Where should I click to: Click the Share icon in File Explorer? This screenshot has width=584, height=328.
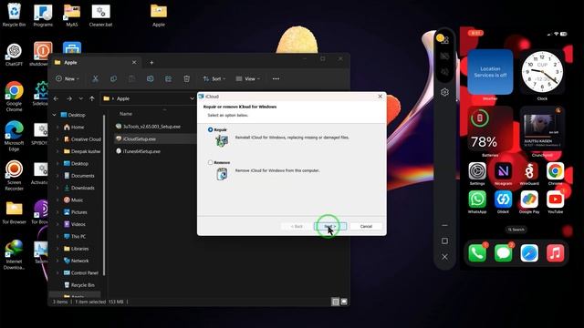(x=168, y=79)
